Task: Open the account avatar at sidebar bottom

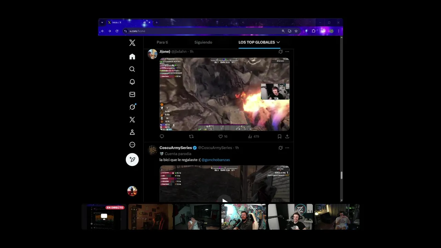Action: (132, 191)
